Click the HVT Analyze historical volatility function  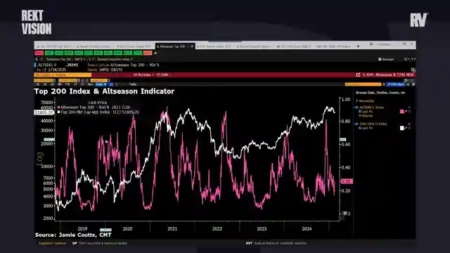[276, 243]
